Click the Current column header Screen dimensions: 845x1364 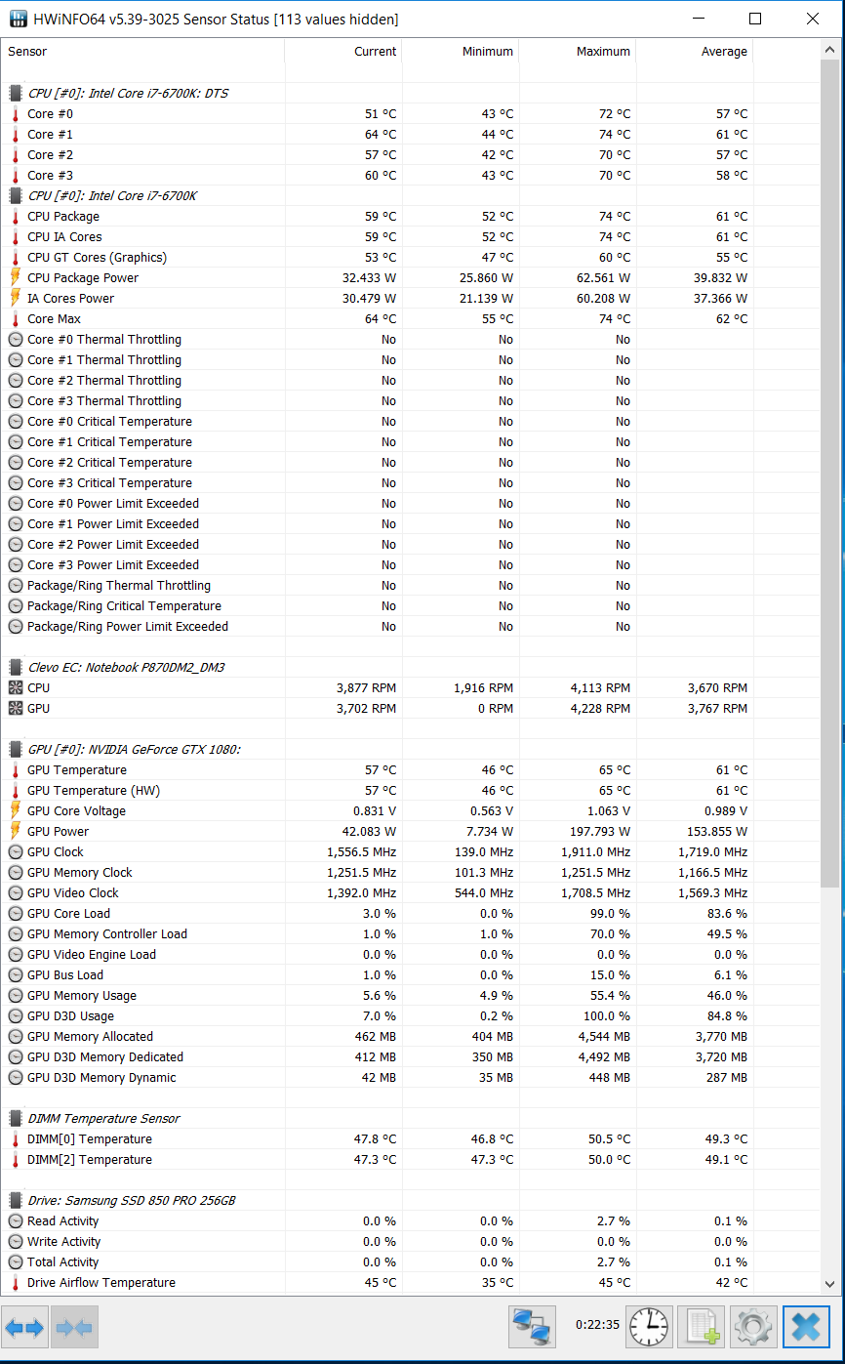(x=343, y=52)
